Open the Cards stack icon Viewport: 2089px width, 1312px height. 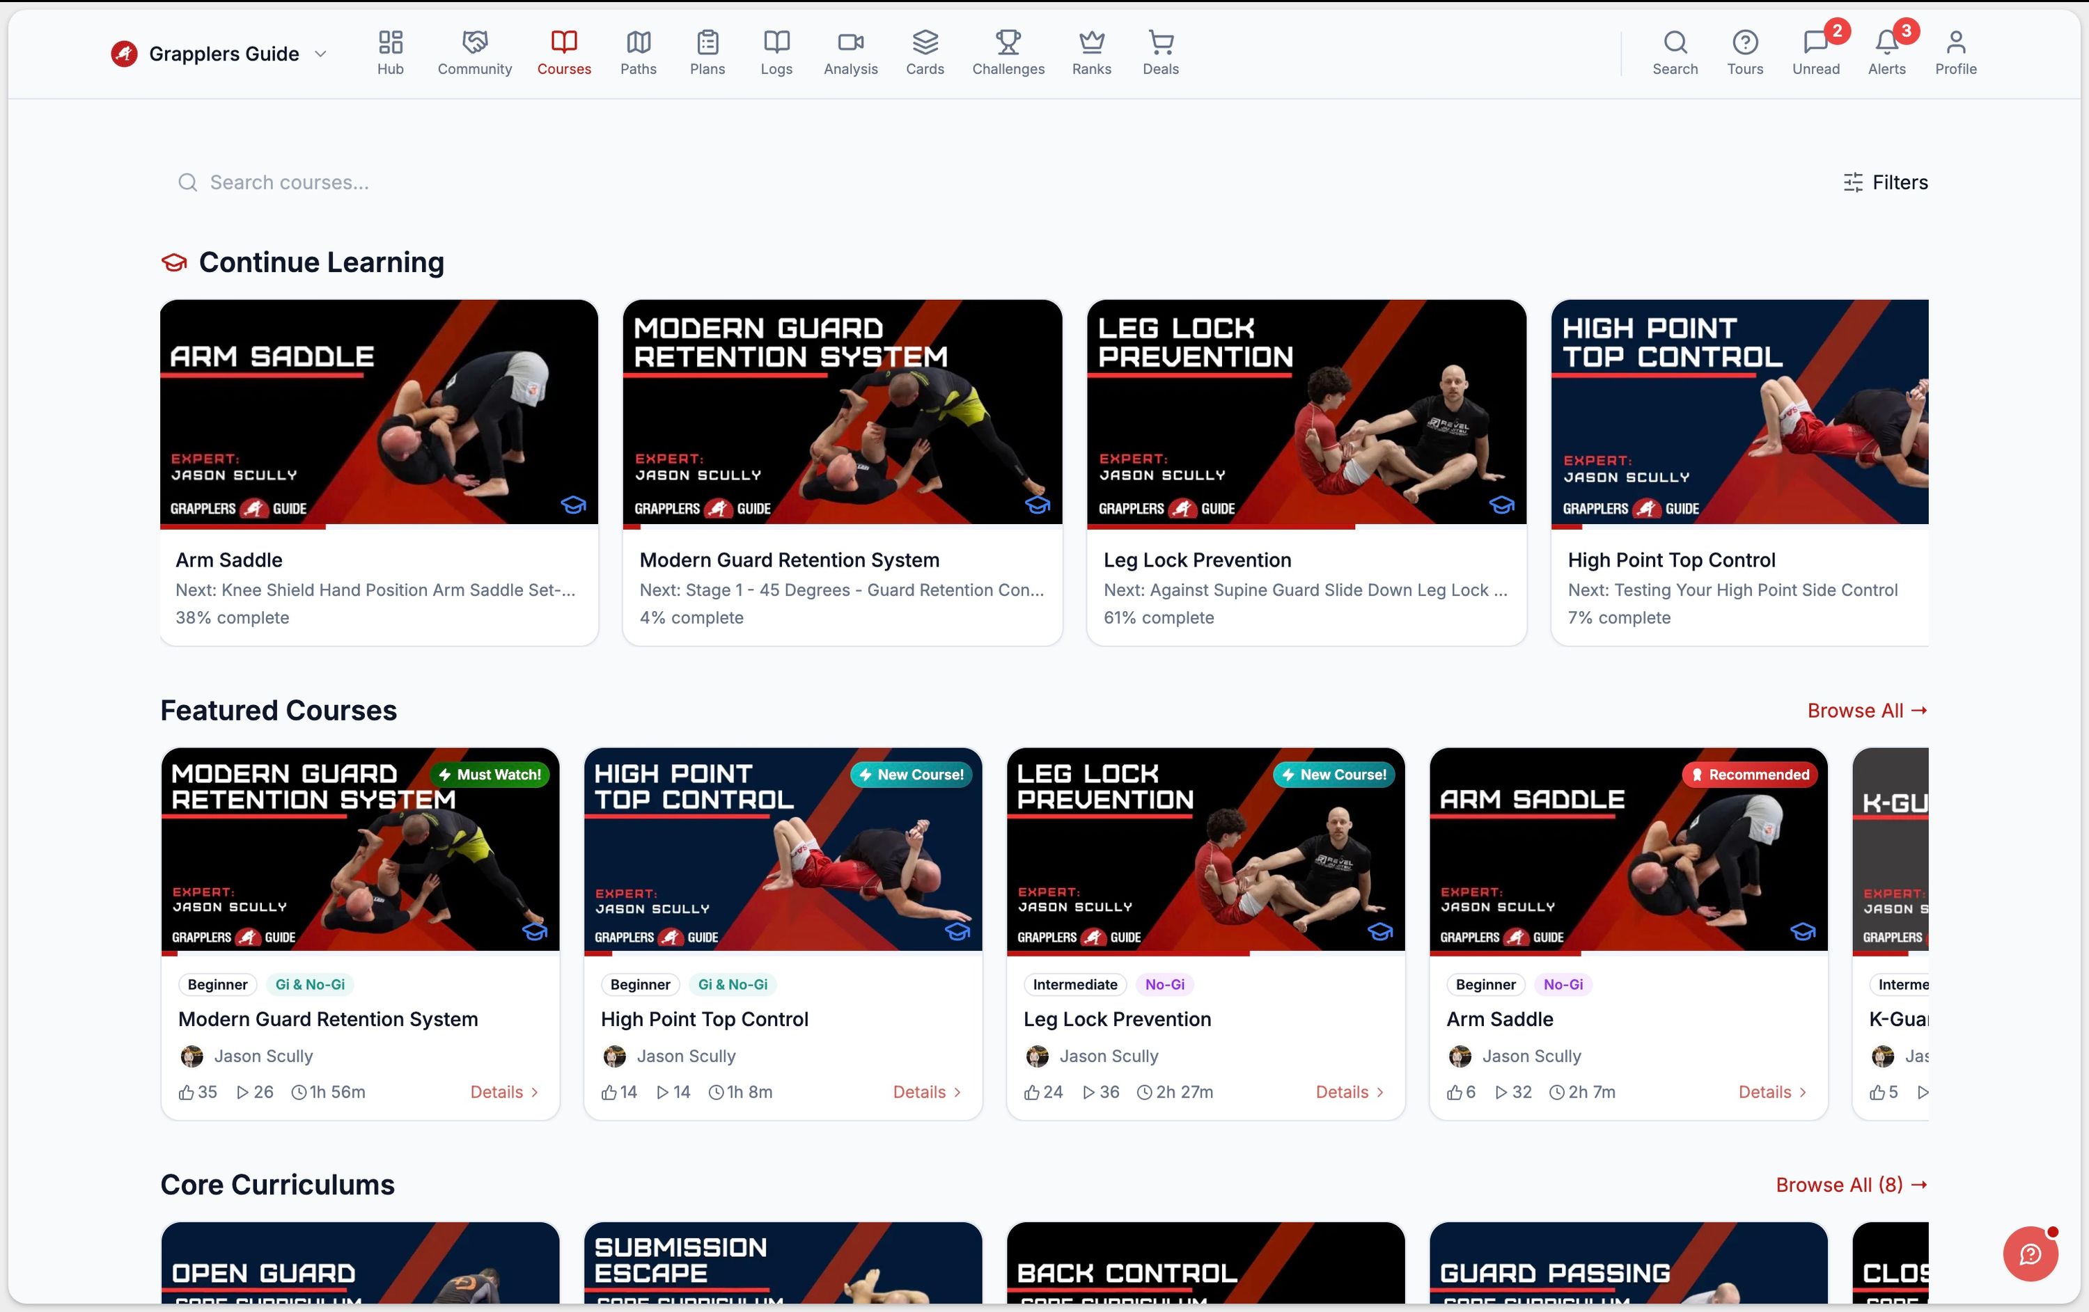click(925, 42)
